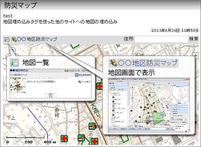
Task: Select the green shelter marker touching the green outlined area
Action: (x=81, y=138)
